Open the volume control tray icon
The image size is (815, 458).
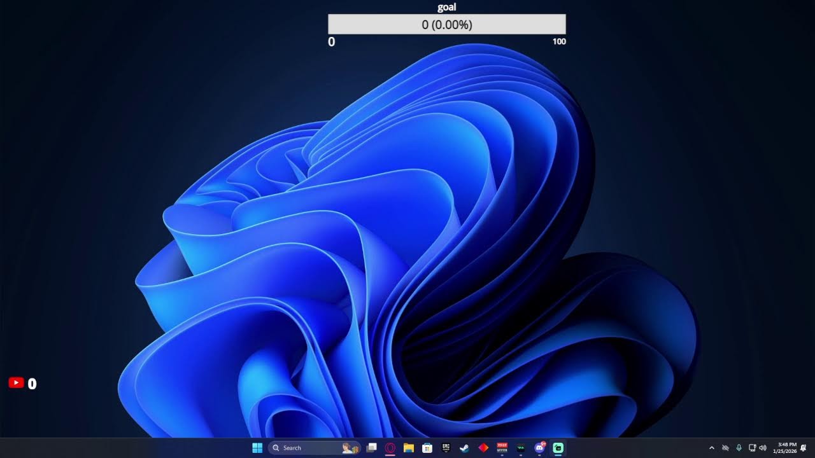[763, 448]
